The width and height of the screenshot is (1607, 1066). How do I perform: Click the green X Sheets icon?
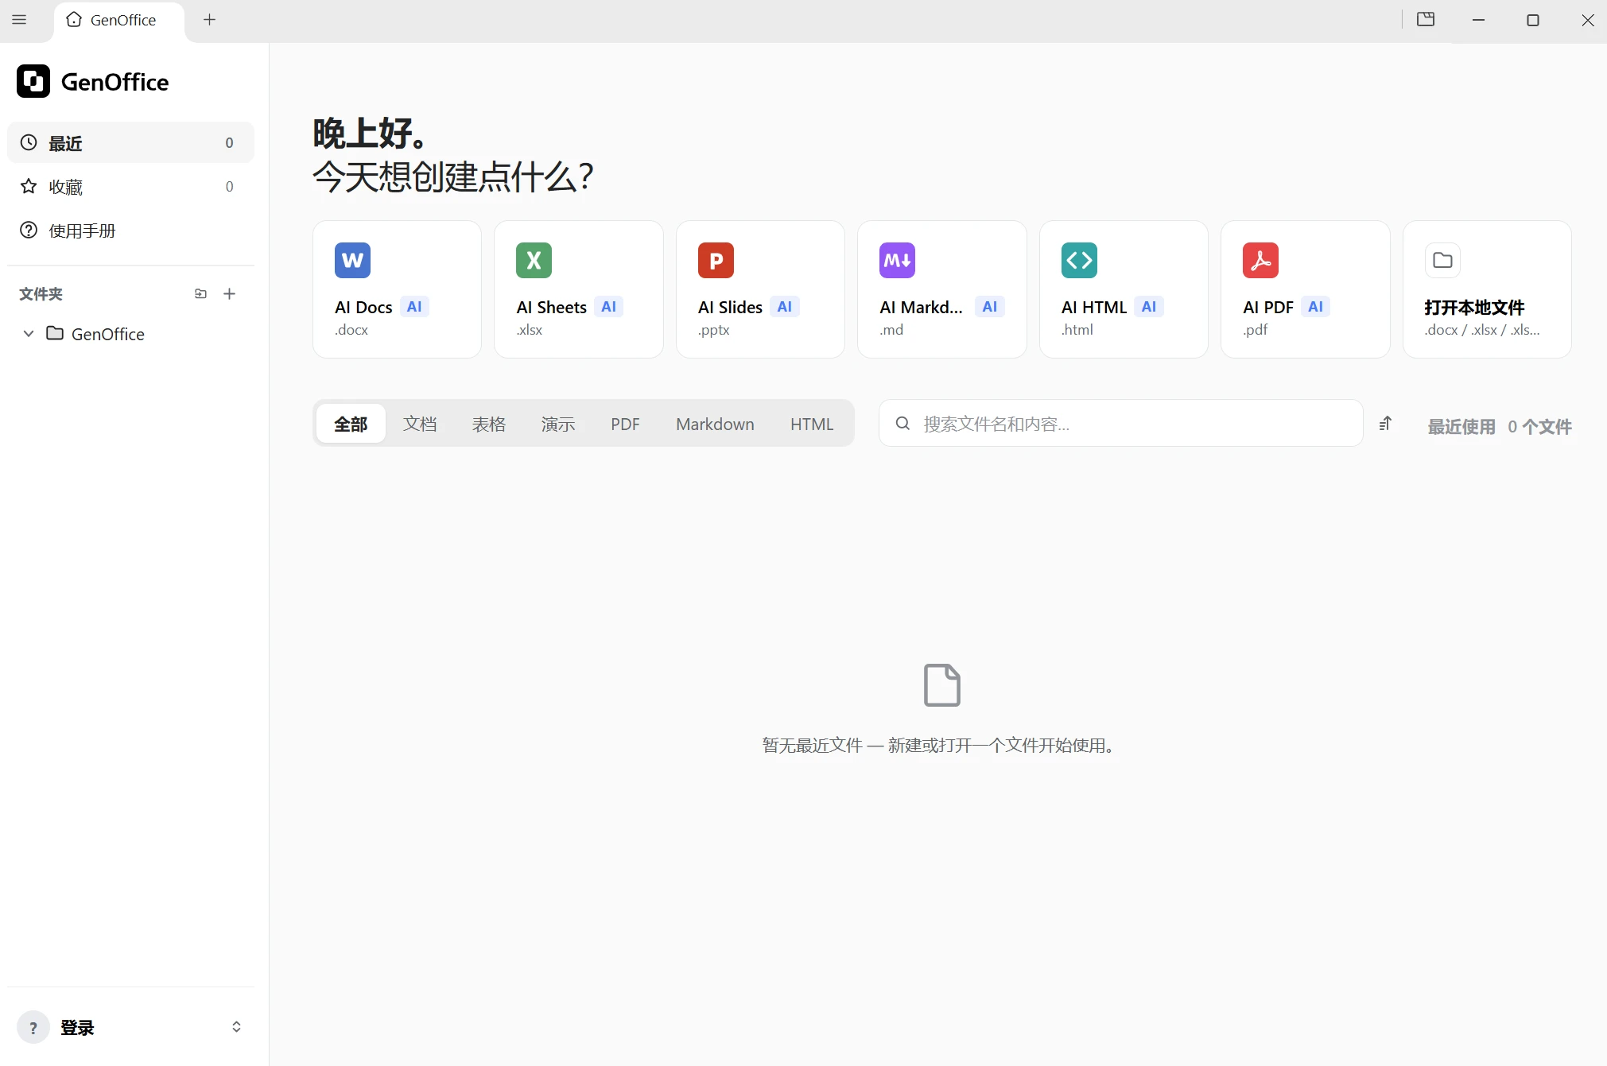(534, 261)
